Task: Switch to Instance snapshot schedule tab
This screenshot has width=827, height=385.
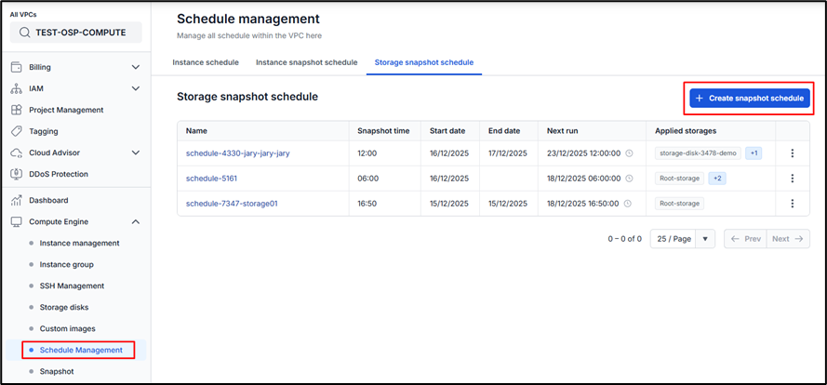Action: coord(306,62)
